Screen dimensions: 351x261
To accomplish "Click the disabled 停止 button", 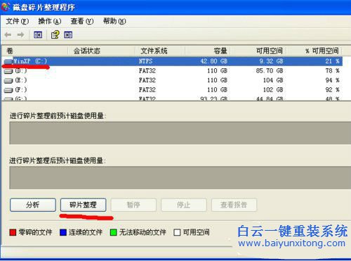I will coord(184,205).
